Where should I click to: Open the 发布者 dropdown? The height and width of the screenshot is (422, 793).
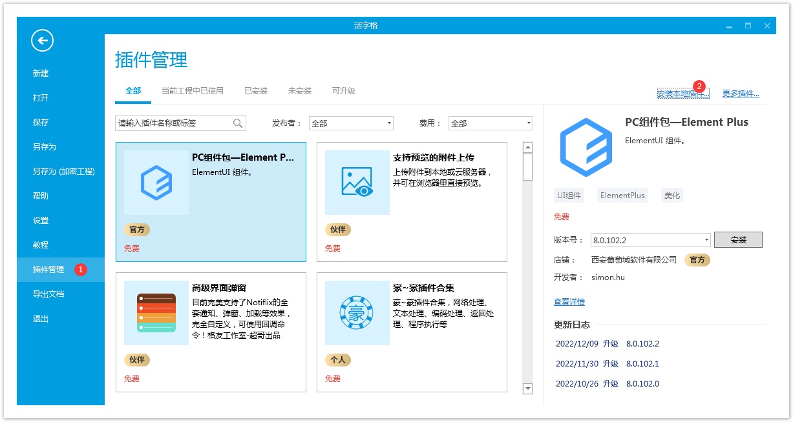(351, 123)
